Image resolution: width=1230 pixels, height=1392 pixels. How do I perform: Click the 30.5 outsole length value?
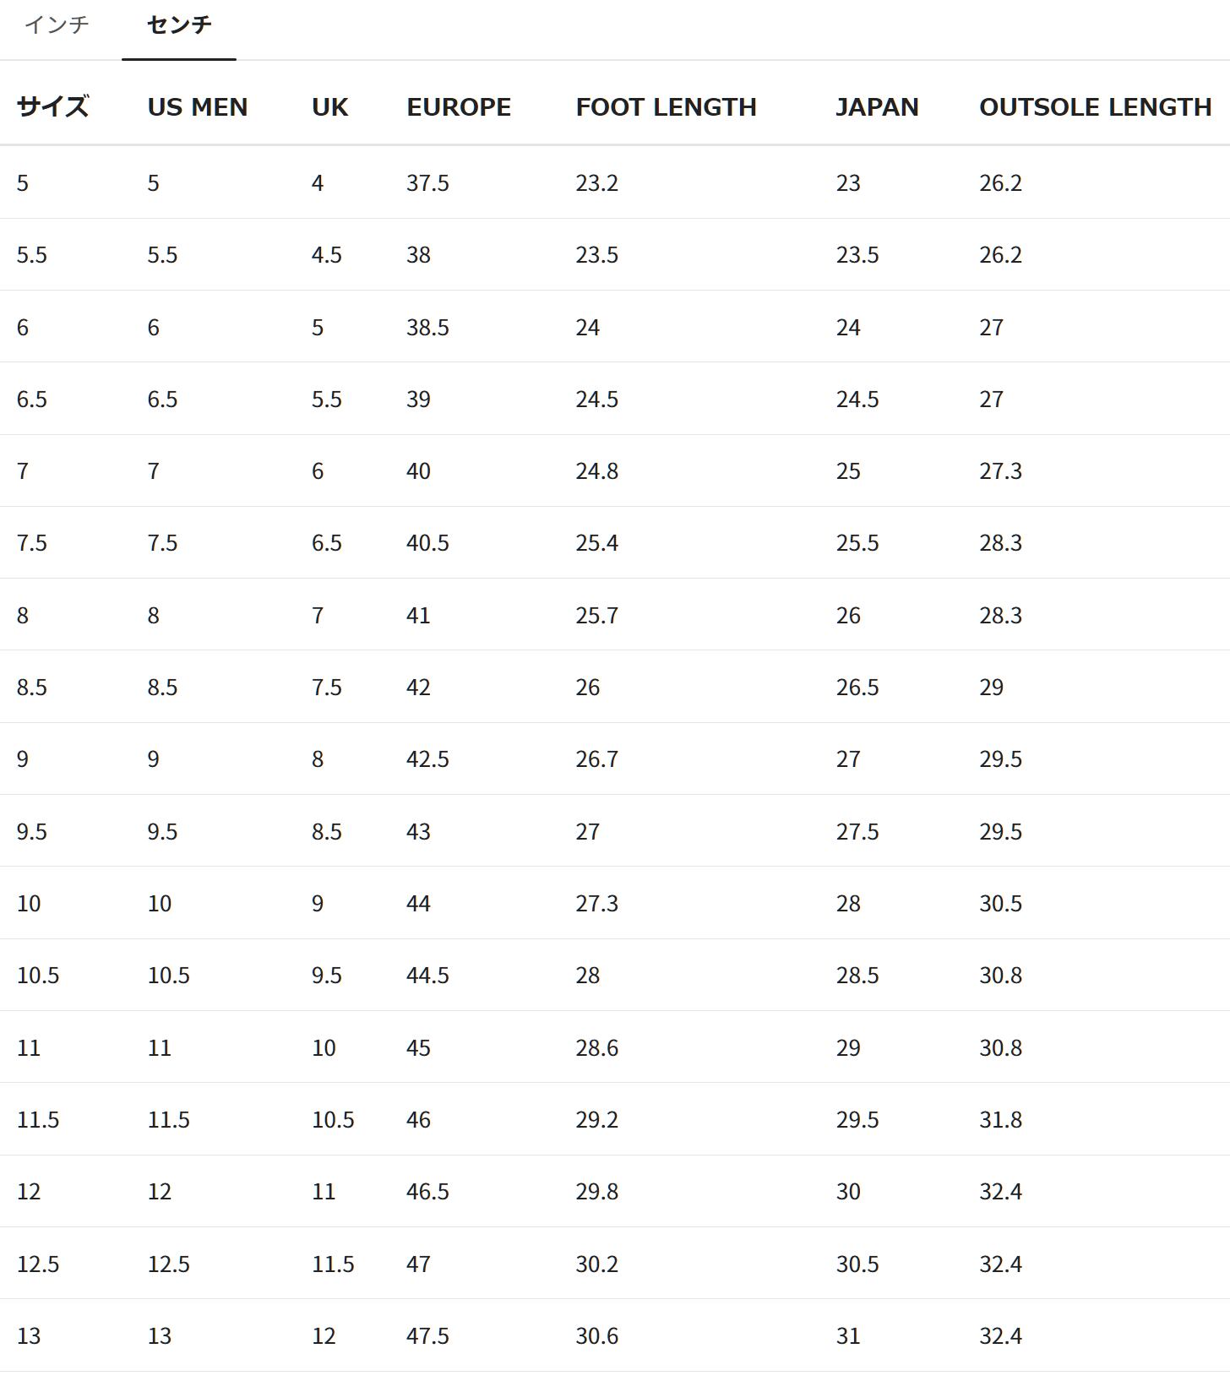pos(1000,904)
